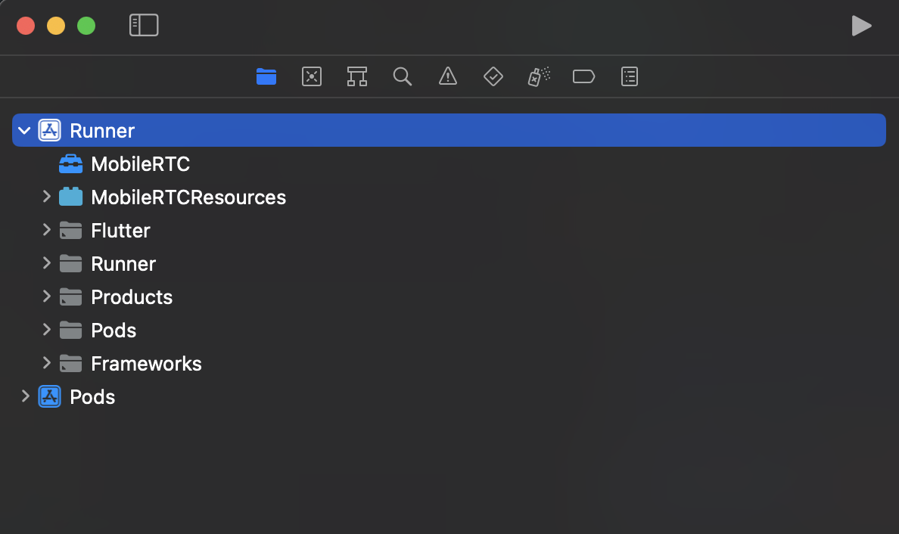Open the Breakpoint navigator
The width and height of the screenshot is (899, 534).
tap(583, 76)
